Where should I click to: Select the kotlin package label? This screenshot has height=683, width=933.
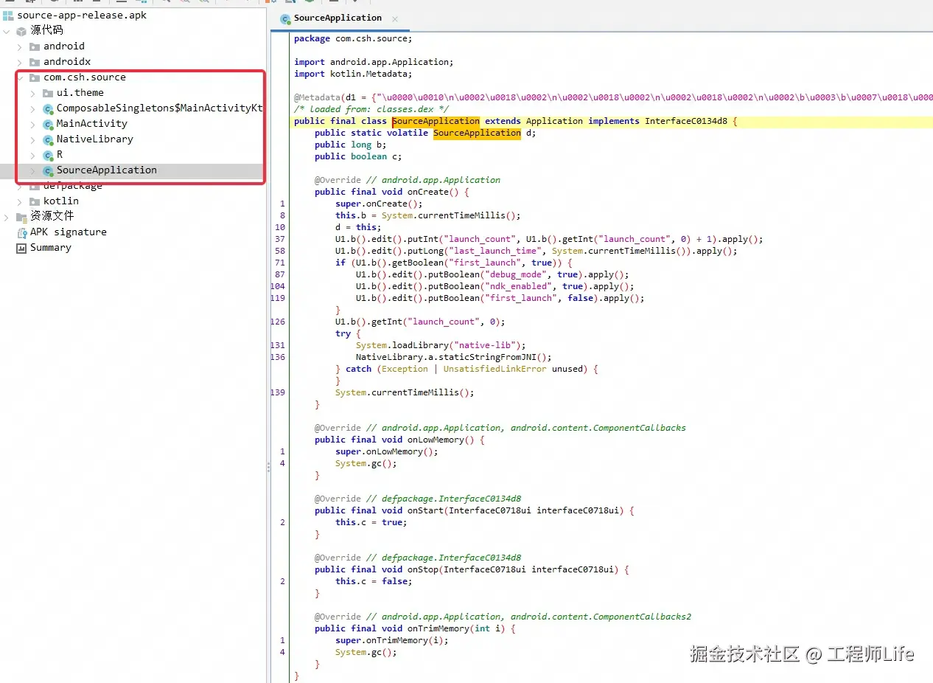(61, 201)
